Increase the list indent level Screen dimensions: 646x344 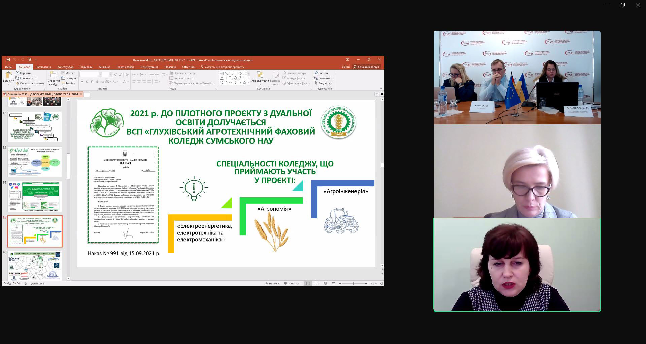[157, 75]
